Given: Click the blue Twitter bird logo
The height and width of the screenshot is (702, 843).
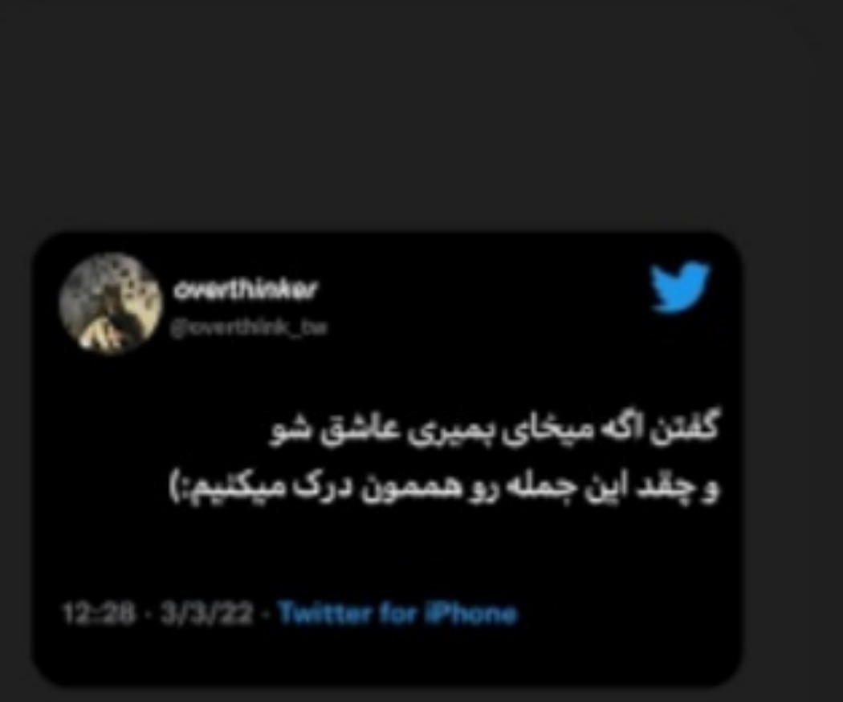Looking at the screenshot, I should (x=680, y=286).
